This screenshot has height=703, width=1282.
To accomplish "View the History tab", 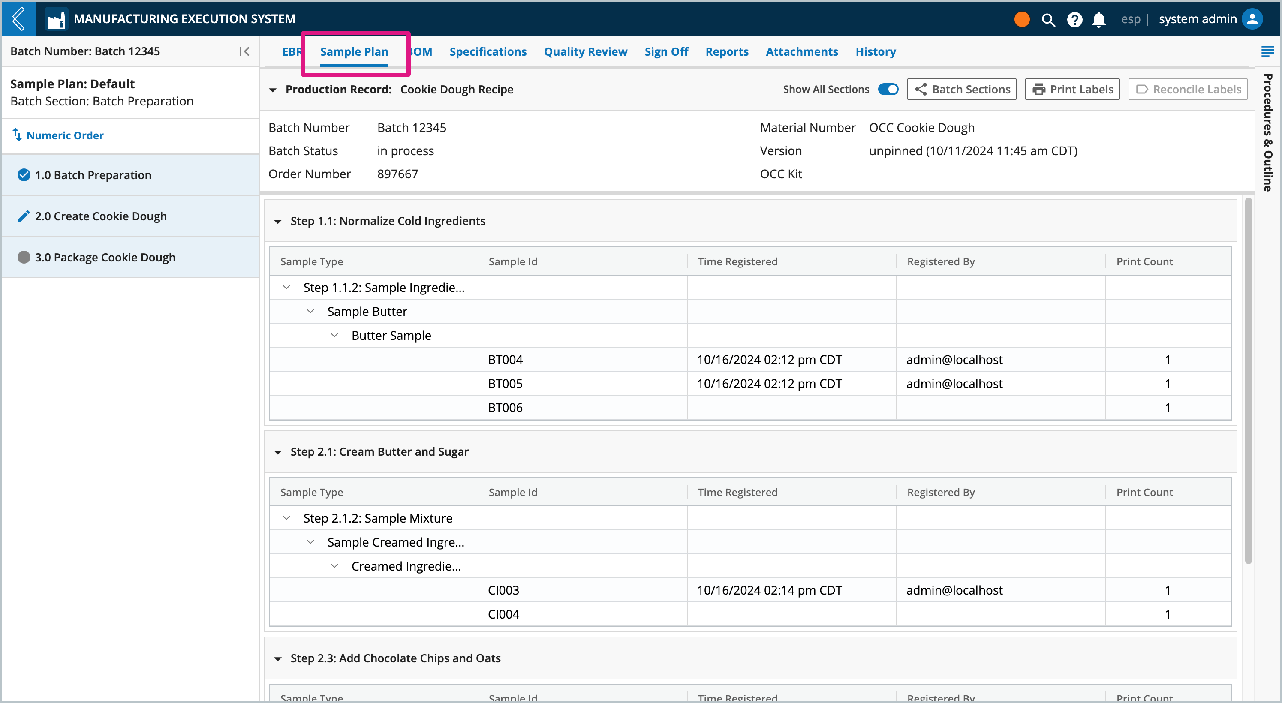I will [x=876, y=51].
